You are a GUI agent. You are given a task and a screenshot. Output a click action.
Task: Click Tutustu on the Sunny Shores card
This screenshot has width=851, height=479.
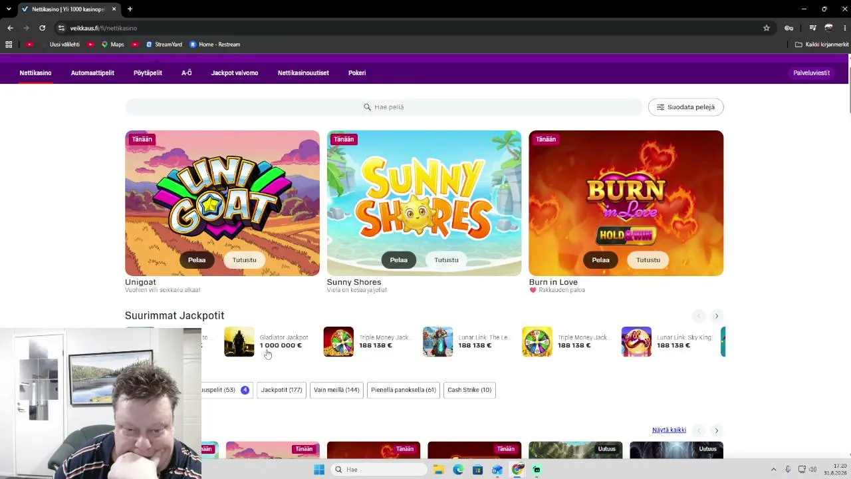pos(446,260)
